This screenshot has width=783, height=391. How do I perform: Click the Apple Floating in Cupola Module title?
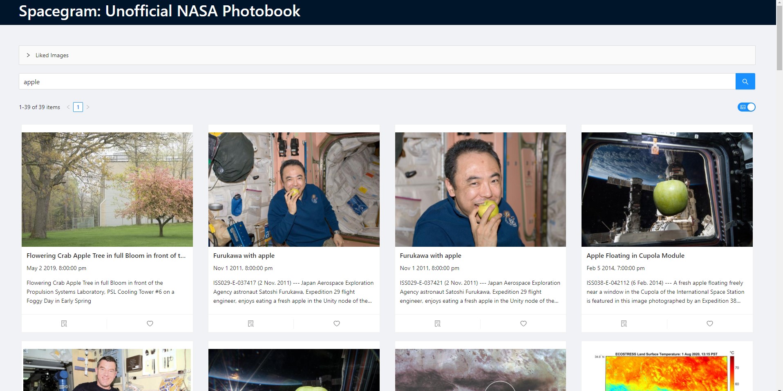click(x=635, y=256)
